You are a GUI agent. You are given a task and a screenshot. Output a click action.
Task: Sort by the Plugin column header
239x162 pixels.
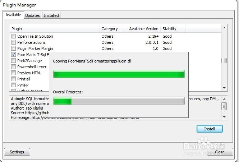coord(55,29)
